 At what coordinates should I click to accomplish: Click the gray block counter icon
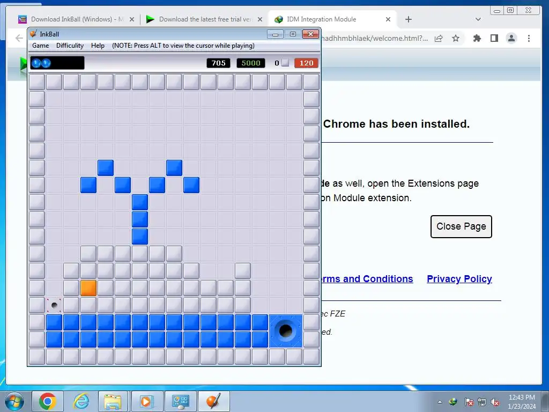285,63
